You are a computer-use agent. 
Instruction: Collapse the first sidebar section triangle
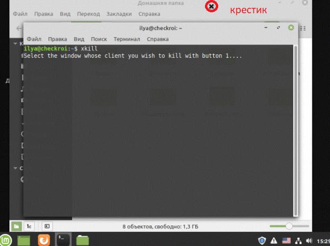pyautogui.click(x=15, y=43)
